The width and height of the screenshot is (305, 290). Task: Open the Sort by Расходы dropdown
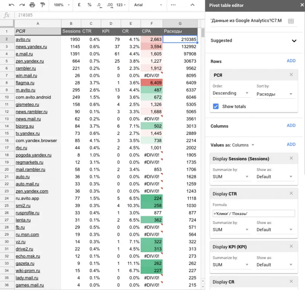[274, 94]
